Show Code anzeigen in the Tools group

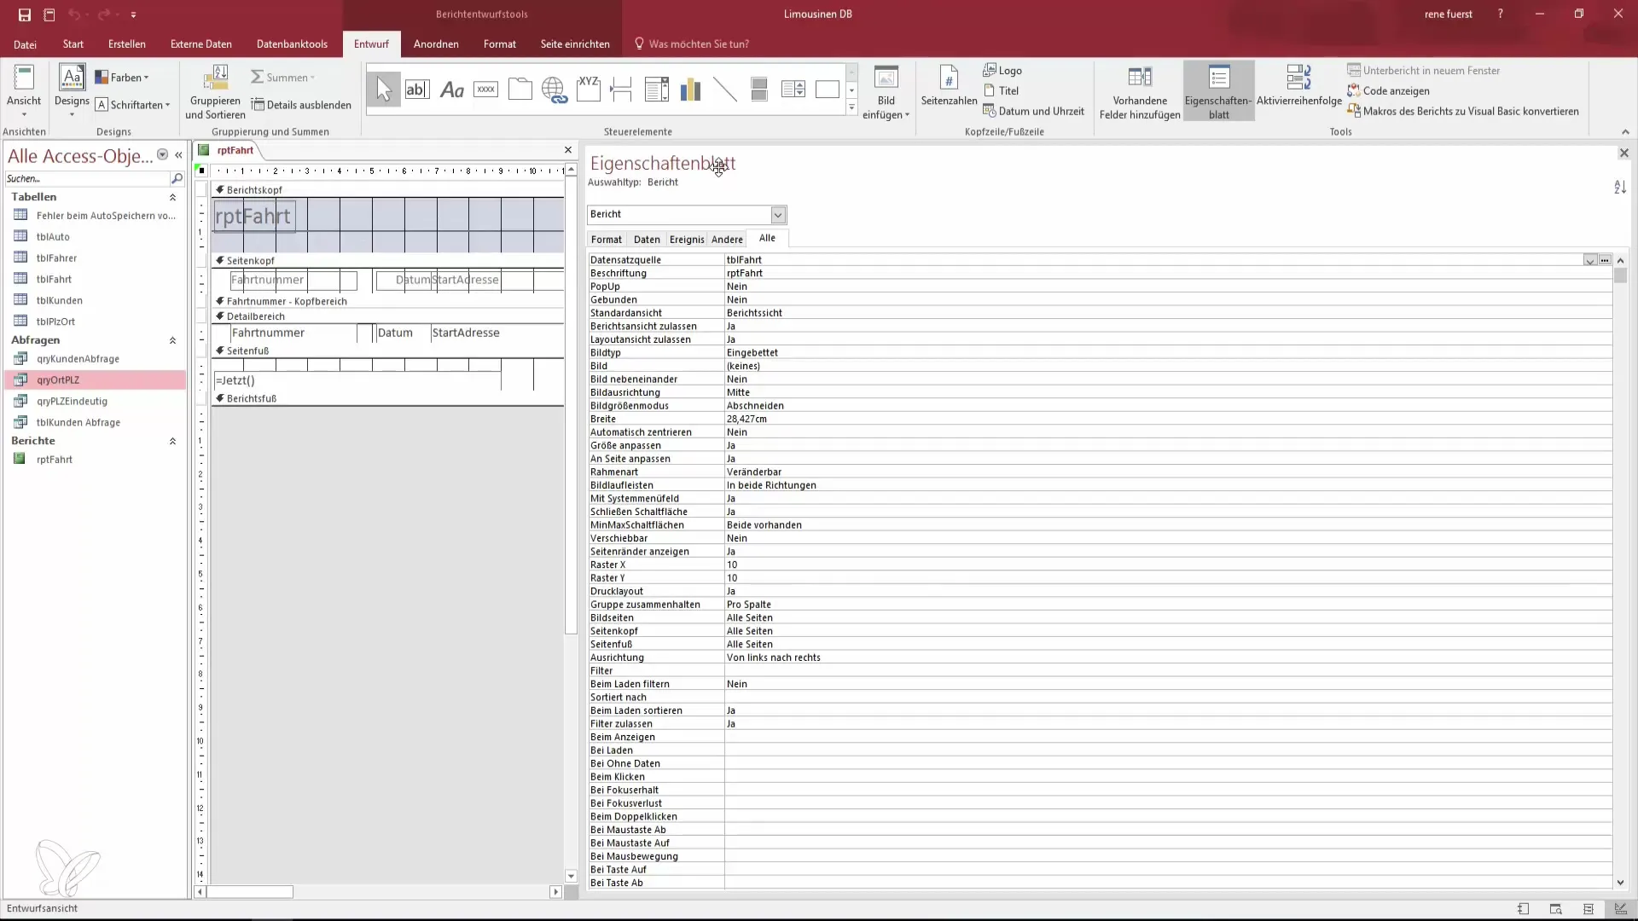tap(1388, 90)
